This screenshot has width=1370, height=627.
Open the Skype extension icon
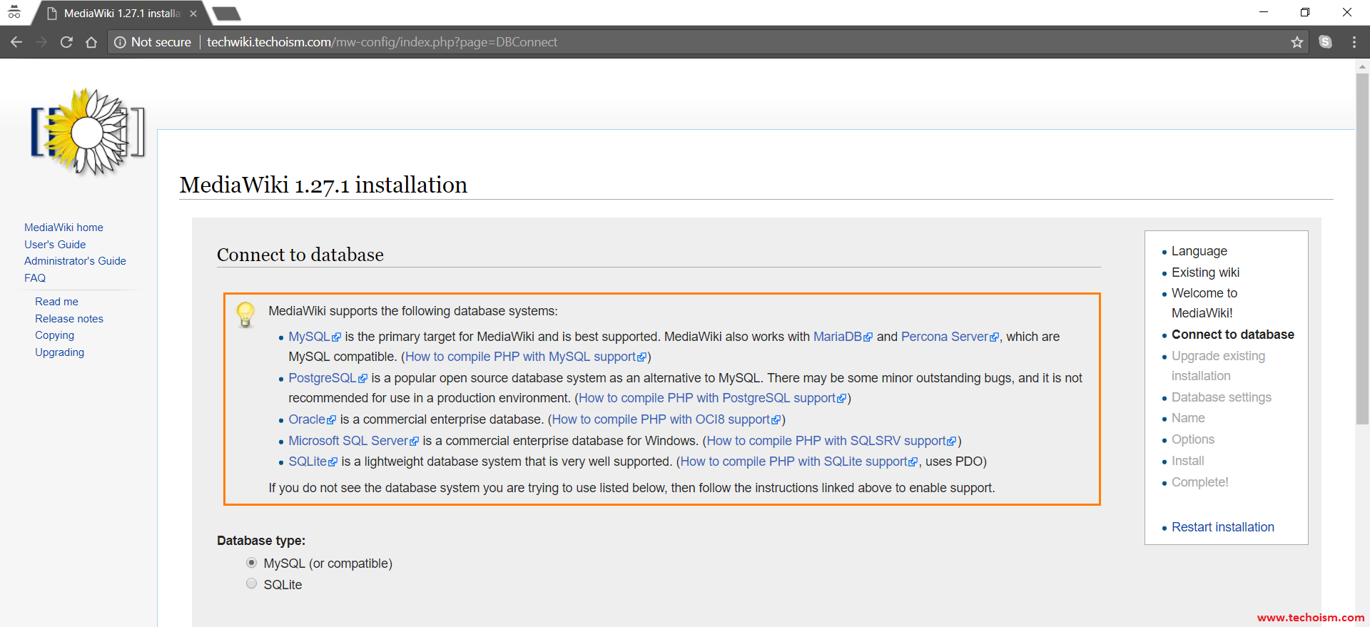point(1325,42)
